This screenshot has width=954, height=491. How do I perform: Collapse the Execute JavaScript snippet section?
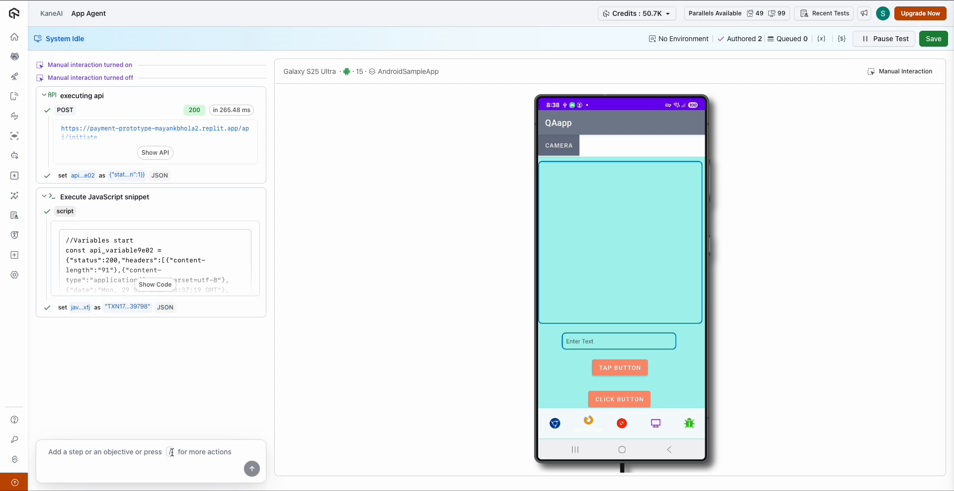click(44, 196)
